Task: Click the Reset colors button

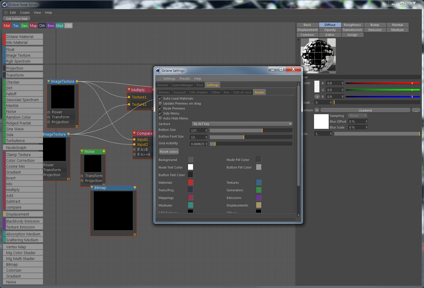Action: [x=169, y=152]
